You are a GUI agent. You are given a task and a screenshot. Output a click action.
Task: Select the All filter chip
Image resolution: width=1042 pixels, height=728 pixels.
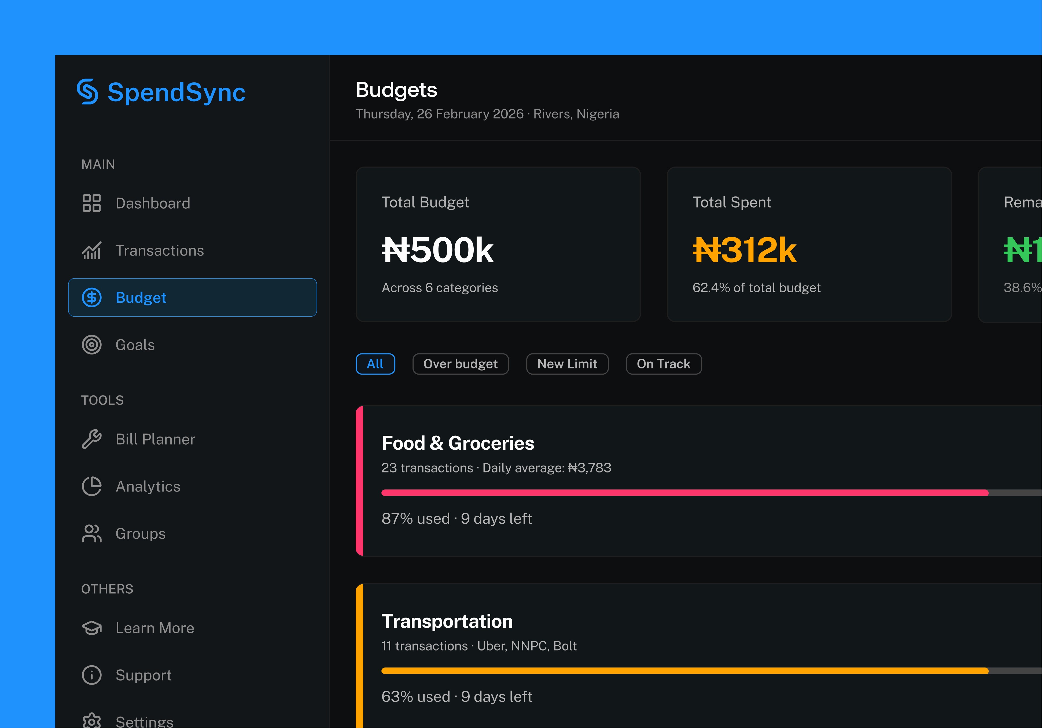pos(375,364)
